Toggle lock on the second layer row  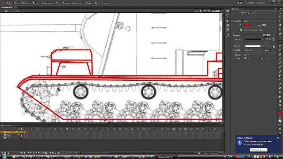pyautogui.click(x=22, y=135)
